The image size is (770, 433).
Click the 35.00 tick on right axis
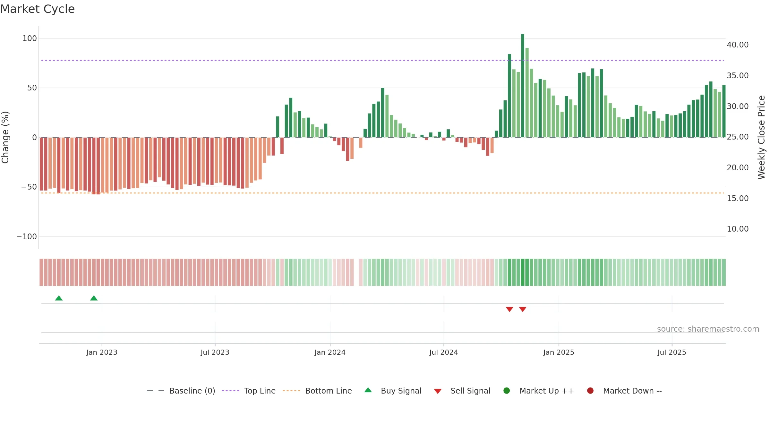[738, 76]
